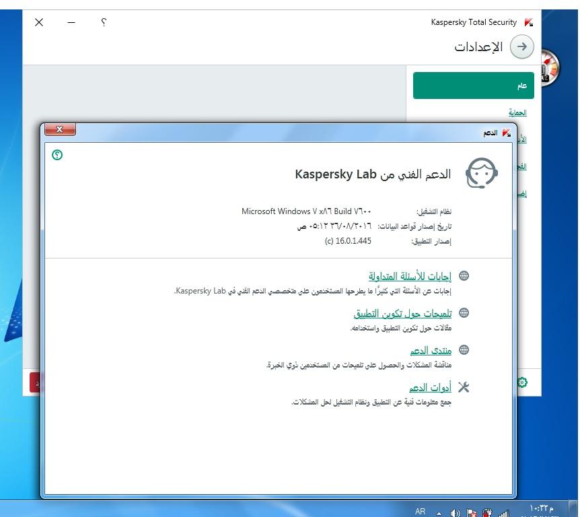Click the AR input language indicator

click(x=421, y=512)
